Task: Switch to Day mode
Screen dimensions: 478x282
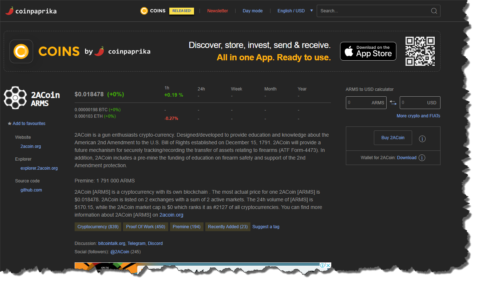Action: point(253,11)
